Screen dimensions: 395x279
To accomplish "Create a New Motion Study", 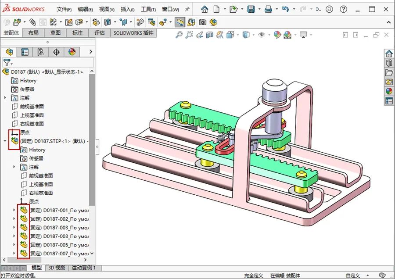I will pos(140,22).
